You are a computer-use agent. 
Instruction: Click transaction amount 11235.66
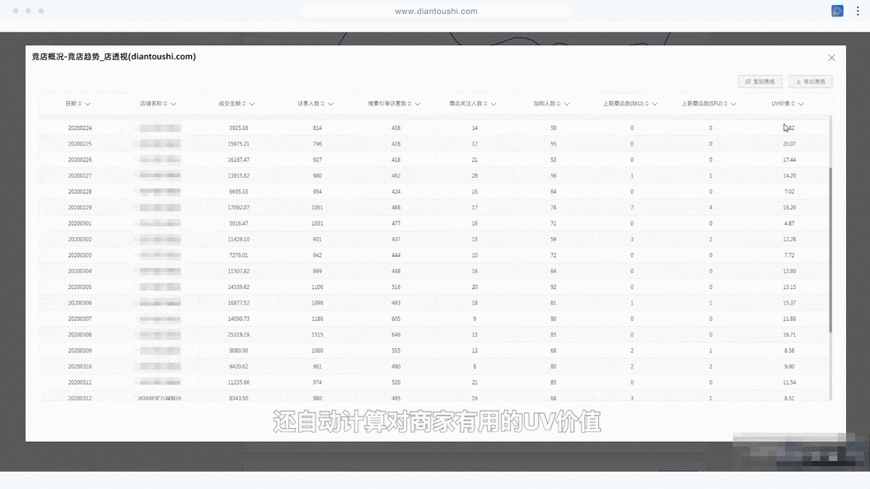(x=239, y=383)
